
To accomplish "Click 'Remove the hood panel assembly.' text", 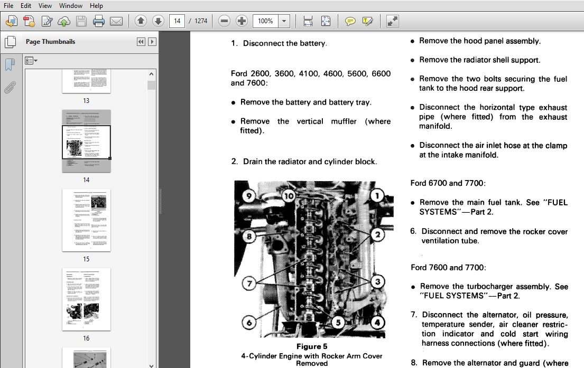I will pos(480,41).
